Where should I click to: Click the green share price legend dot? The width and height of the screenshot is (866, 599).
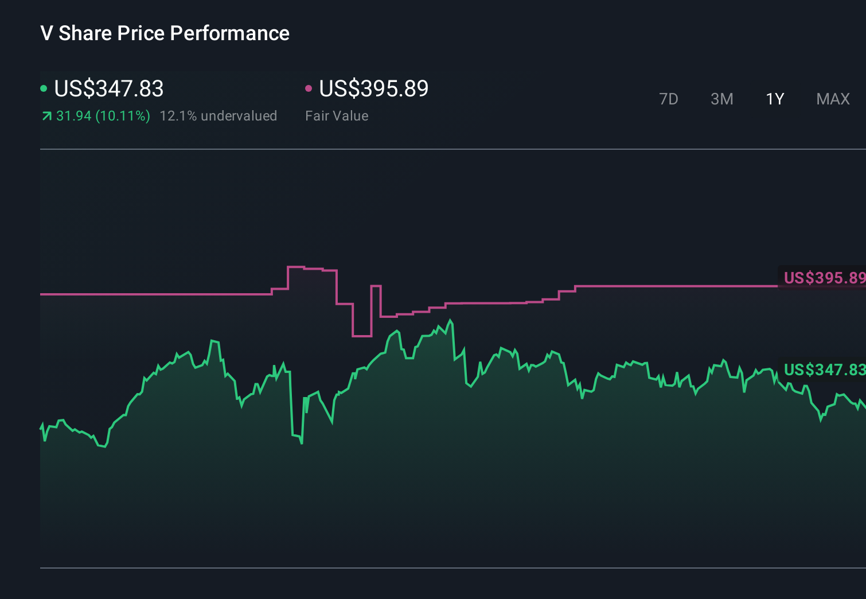(44, 87)
